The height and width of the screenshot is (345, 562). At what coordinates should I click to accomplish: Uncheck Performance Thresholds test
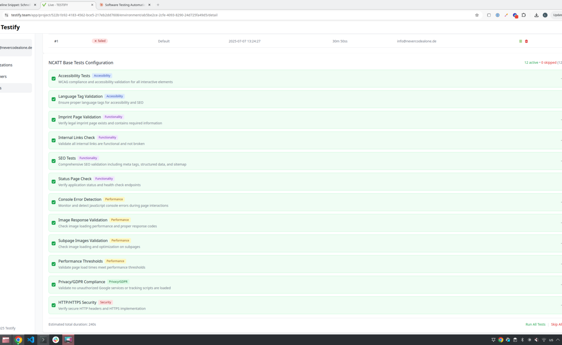(54, 264)
